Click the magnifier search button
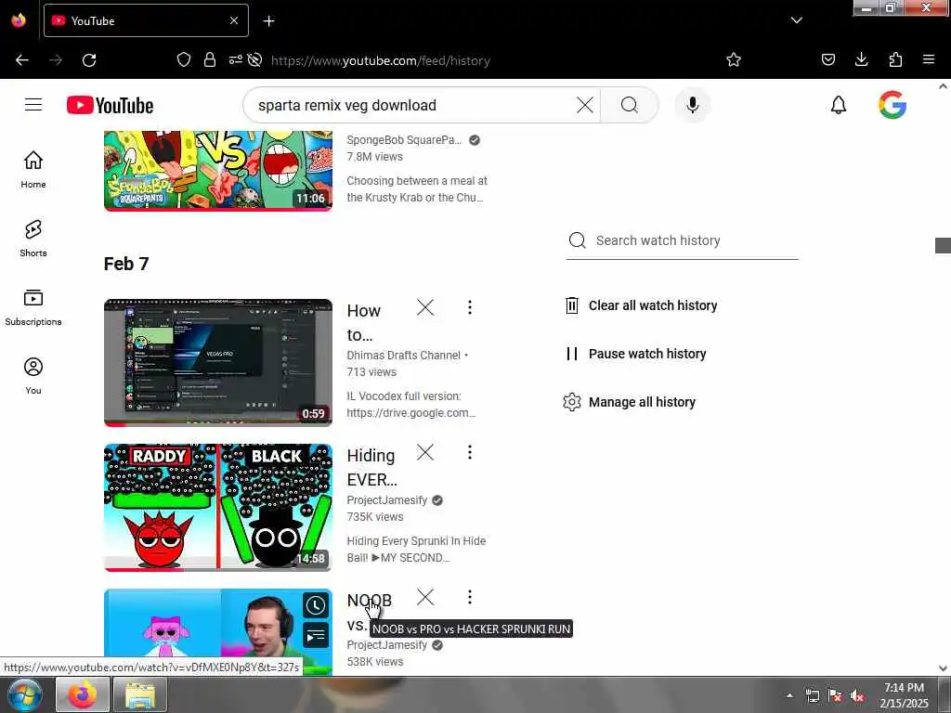 click(629, 105)
